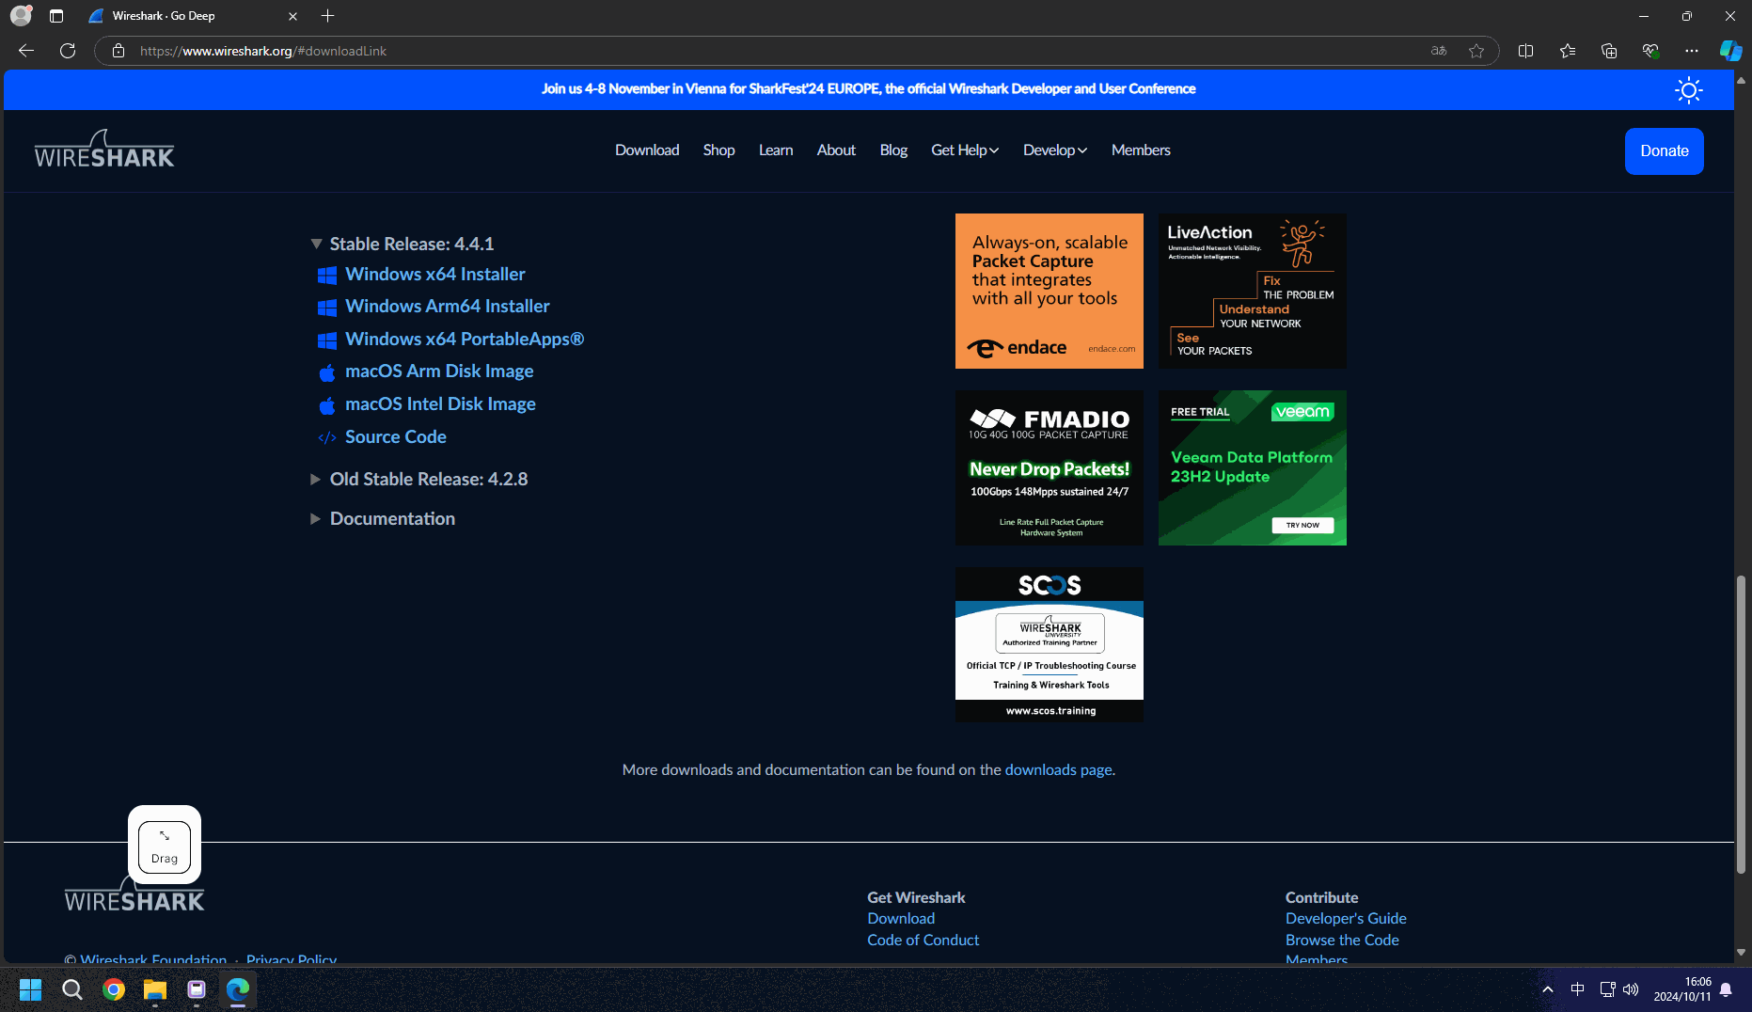
Task: Download the Windows x64 Installer
Action: click(435, 274)
